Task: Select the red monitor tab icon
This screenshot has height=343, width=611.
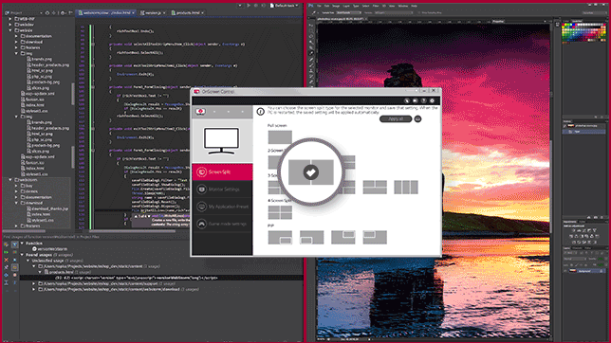Action: click(201, 112)
